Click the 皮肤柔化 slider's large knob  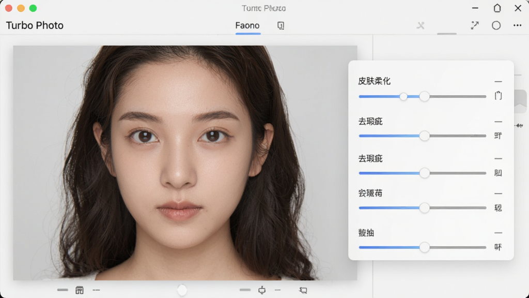(425, 96)
